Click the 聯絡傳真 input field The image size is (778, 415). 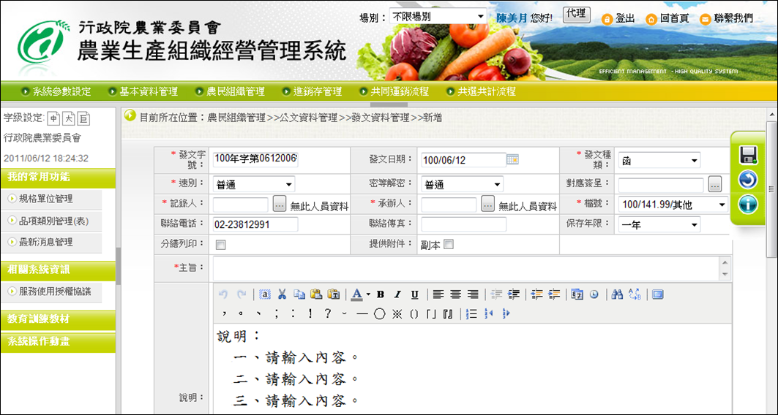pyautogui.click(x=464, y=224)
